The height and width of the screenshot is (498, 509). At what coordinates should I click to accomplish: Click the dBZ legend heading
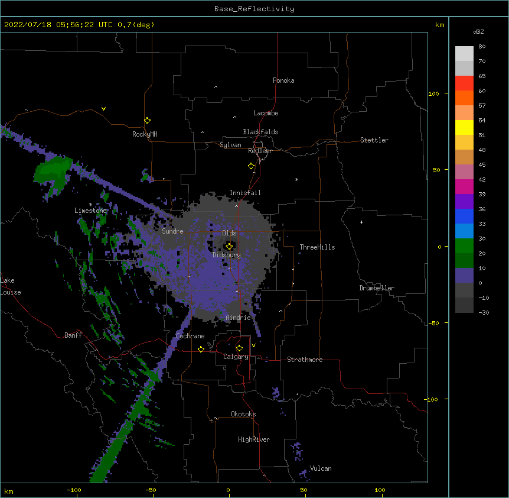point(478,32)
